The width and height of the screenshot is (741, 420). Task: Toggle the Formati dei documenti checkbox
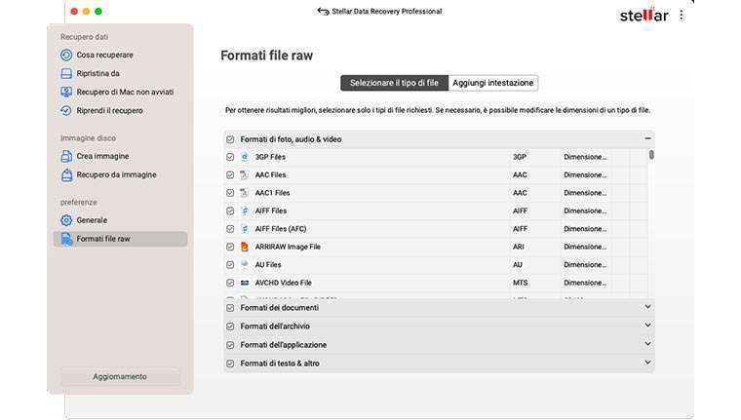click(230, 308)
